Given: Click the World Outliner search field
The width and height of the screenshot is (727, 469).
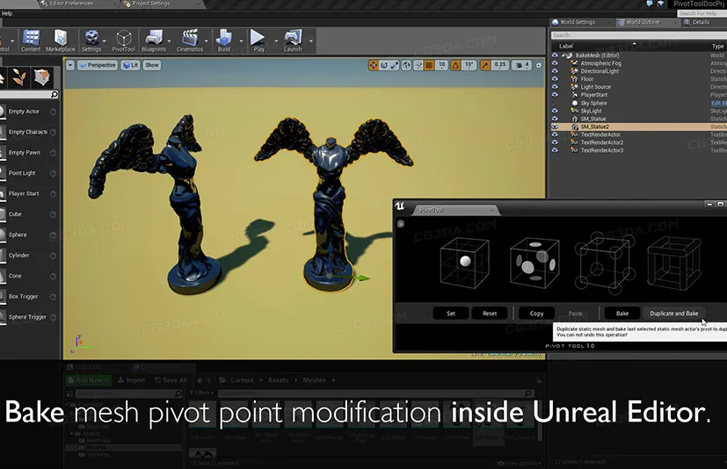Looking at the screenshot, I should 639,35.
